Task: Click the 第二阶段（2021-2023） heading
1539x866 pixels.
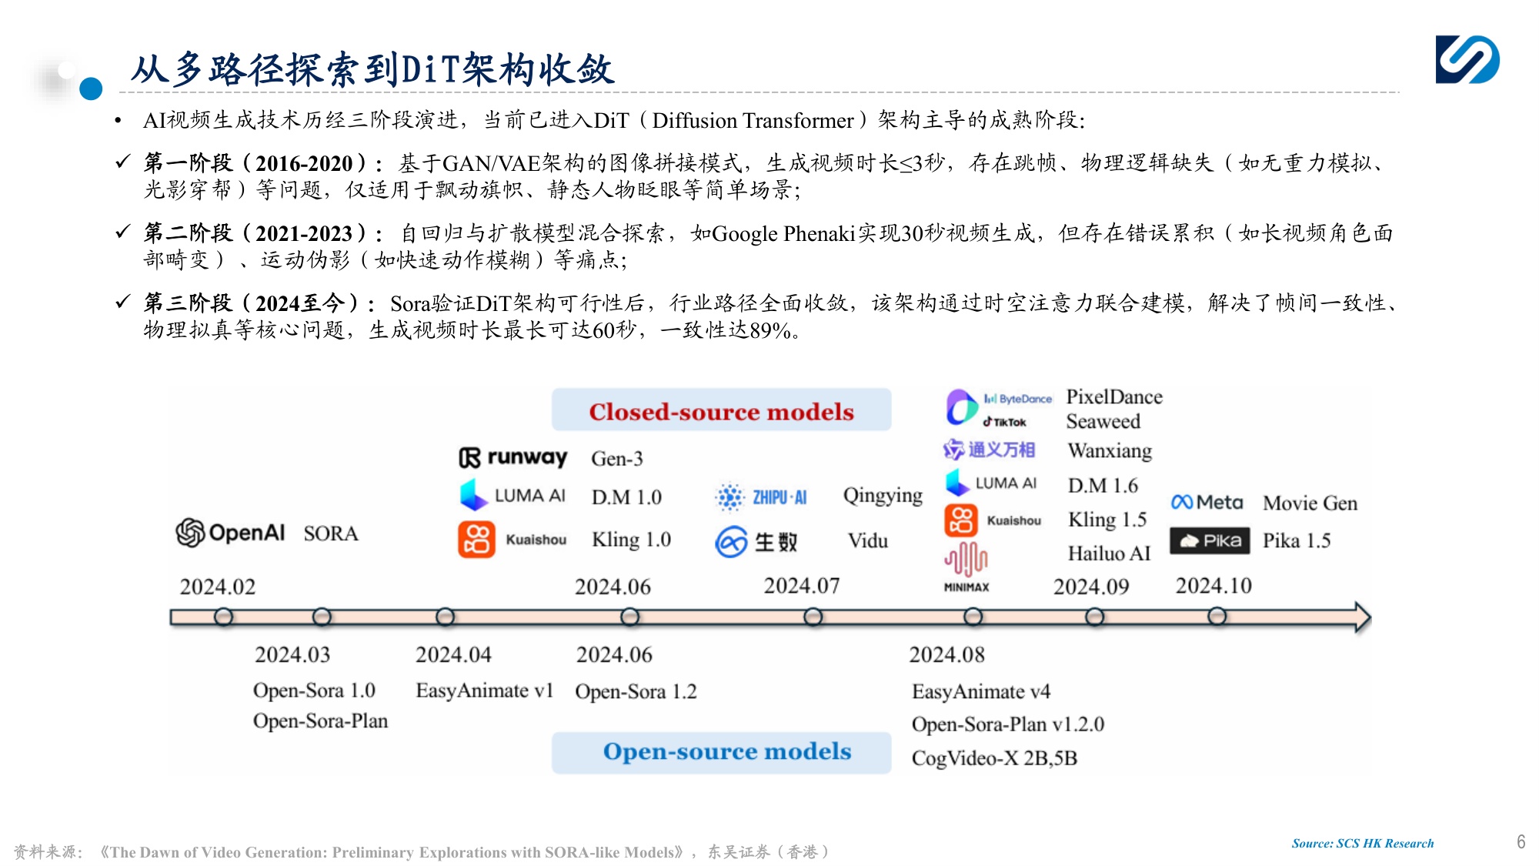Action: point(262,233)
